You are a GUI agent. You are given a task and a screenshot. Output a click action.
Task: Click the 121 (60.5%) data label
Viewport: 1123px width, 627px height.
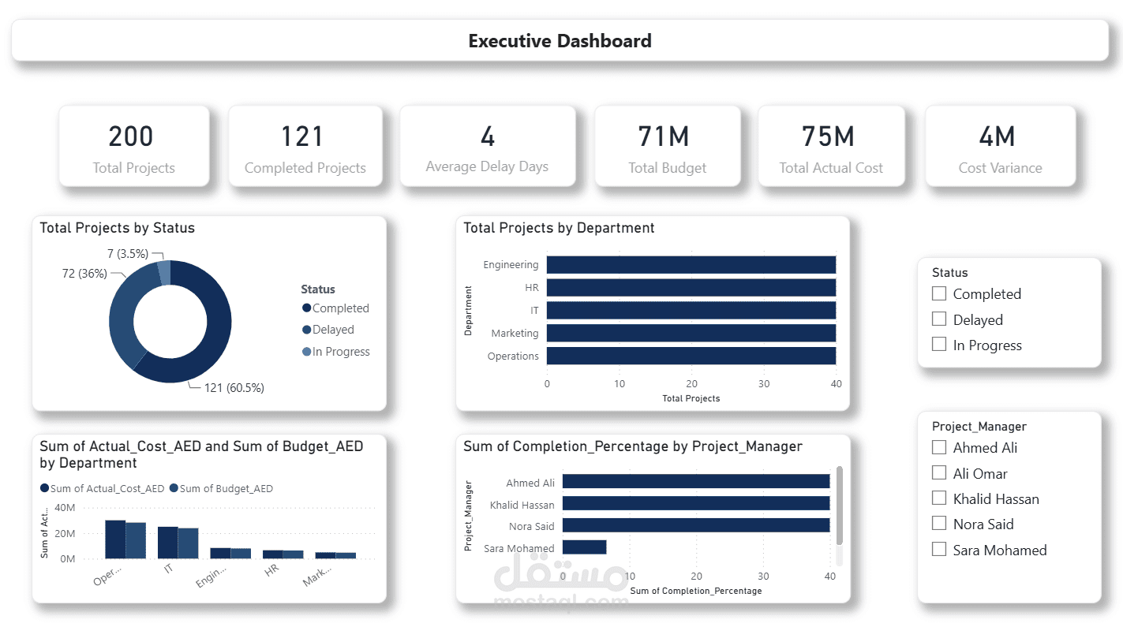coord(234,387)
